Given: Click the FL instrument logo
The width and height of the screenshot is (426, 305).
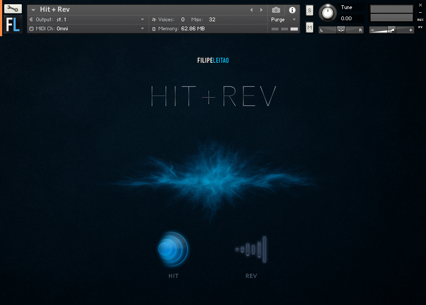Looking at the screenshot, I should click(x=13, y=24).
